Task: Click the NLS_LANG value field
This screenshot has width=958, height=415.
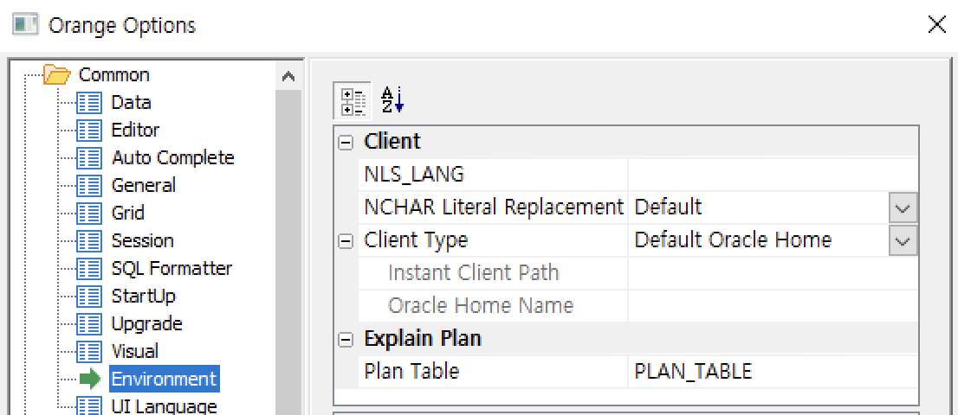Action: (x=771, y=175)
